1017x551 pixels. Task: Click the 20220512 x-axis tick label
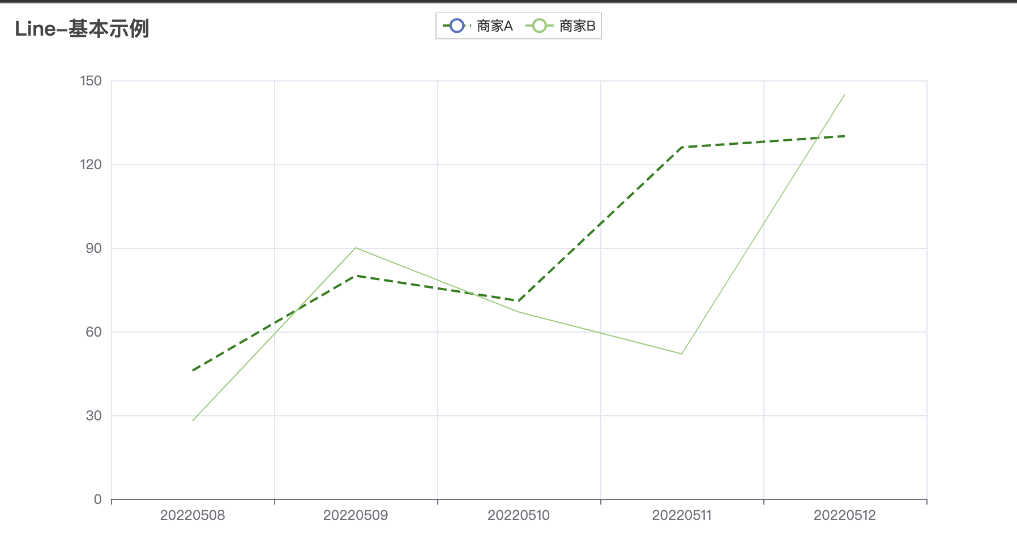(x=844, y=515)
